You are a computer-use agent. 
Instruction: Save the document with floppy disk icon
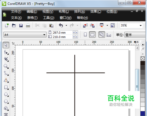(x=21, y=26)
